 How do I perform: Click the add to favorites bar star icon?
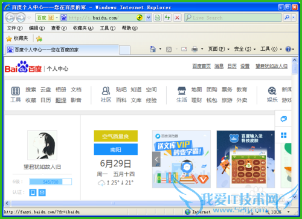[x=39, y=39]
